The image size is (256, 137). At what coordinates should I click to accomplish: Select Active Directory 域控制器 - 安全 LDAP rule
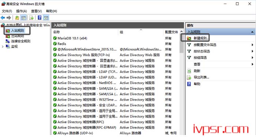(x=87, y=105)
